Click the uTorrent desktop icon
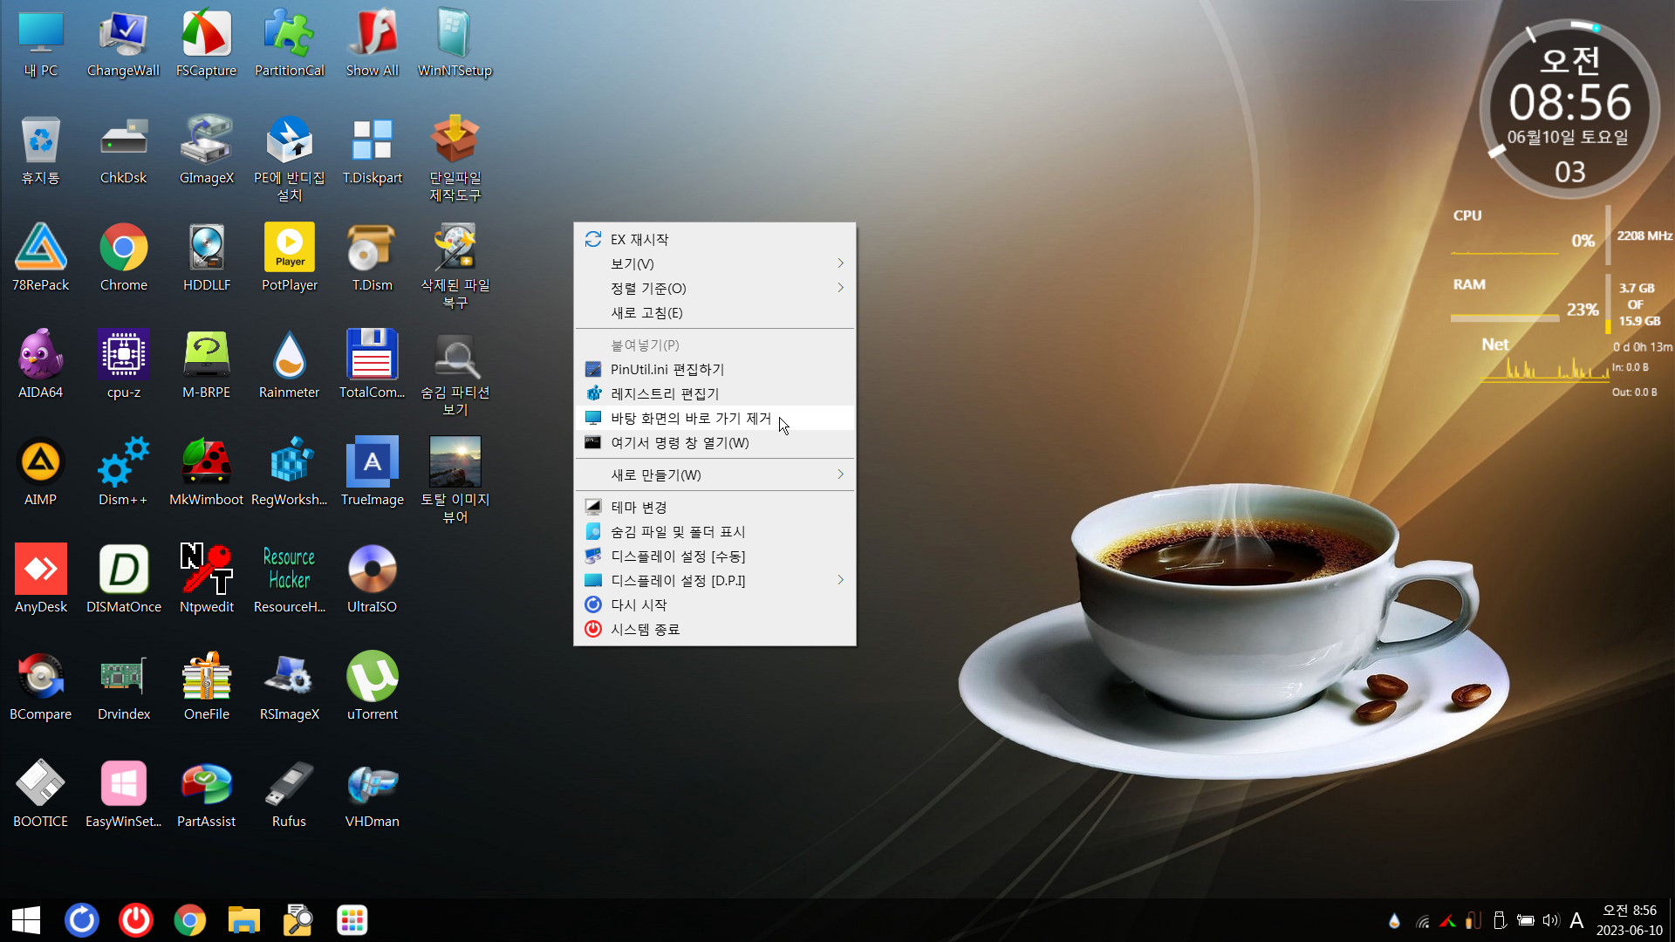This screenshot has width=1675, height=942. (372, 687)
